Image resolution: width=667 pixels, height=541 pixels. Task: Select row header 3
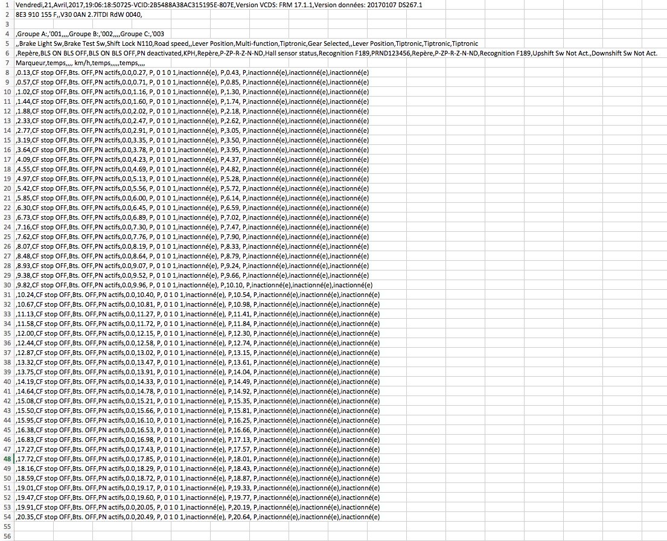7,24
